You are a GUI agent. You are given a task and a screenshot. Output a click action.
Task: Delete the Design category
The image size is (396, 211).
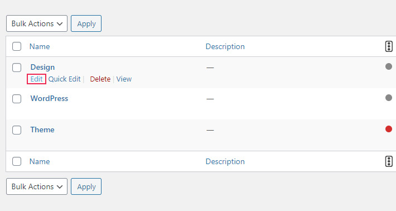100,79
